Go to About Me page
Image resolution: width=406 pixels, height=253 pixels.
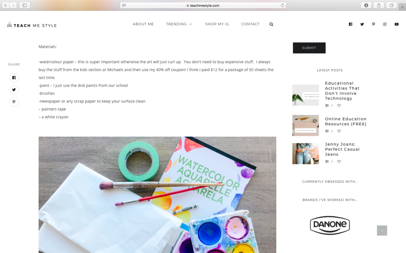pyautogui.click(x=143, y=24)
